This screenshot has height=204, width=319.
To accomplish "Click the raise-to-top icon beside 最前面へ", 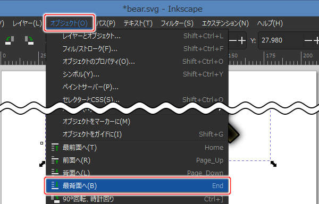I will point(55,147).
